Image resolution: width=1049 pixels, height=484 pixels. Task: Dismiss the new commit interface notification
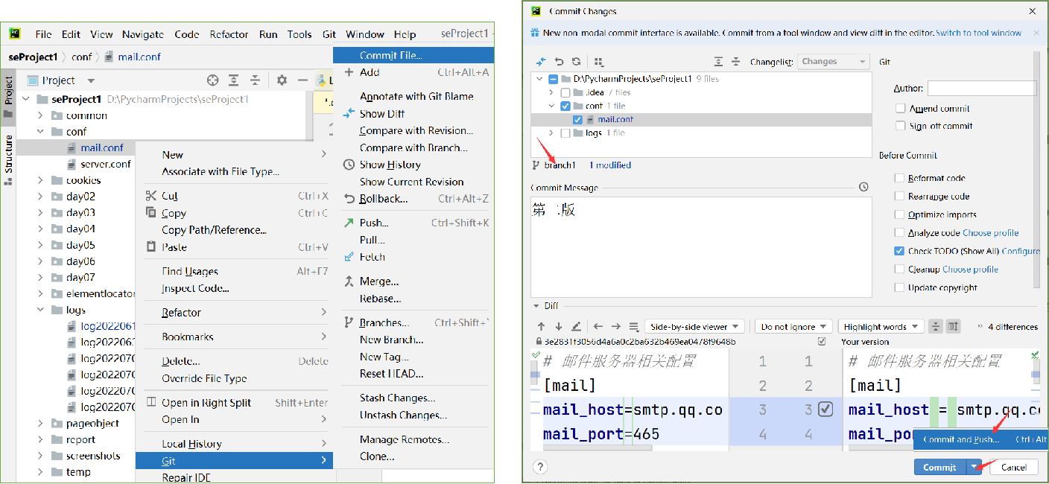(x=1036, y=33)
